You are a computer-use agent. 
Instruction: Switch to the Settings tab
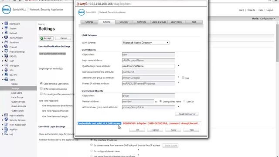pyautogui.click(x=89, y=22)
